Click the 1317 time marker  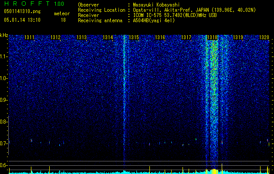[186, 37]
